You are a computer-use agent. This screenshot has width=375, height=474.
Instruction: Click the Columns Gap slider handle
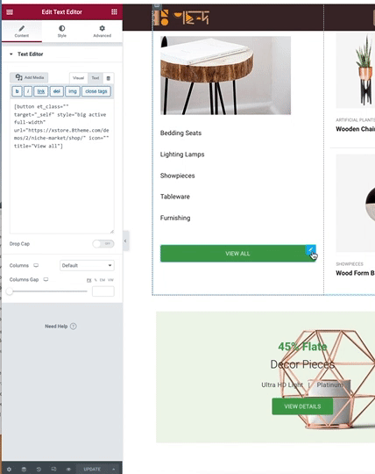[x=10, y=291]
